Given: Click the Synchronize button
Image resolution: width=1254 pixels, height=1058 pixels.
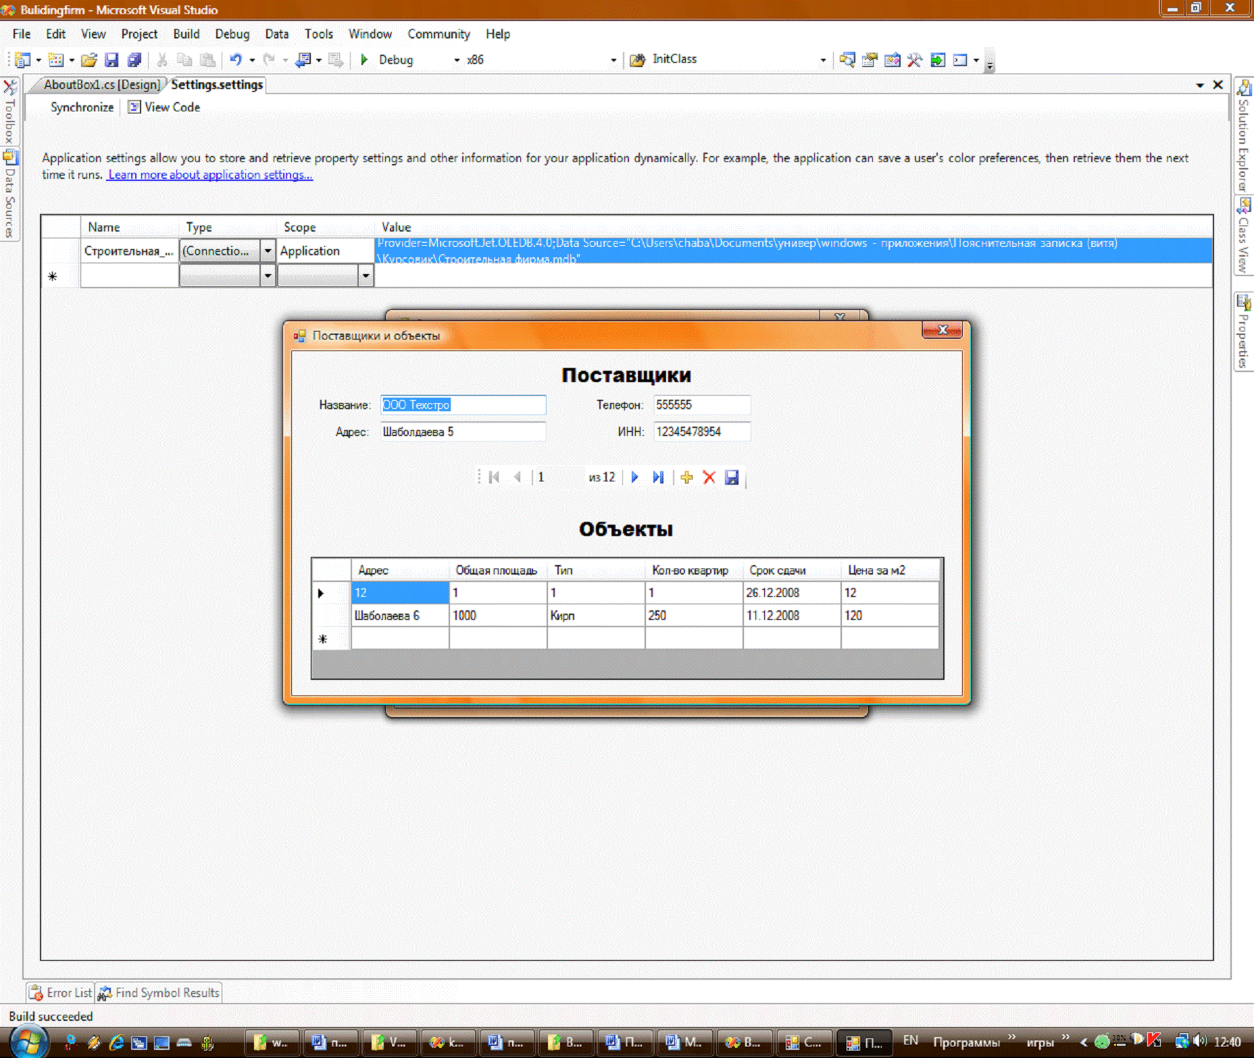Looking at the screenshot, I should coord(82,107).
